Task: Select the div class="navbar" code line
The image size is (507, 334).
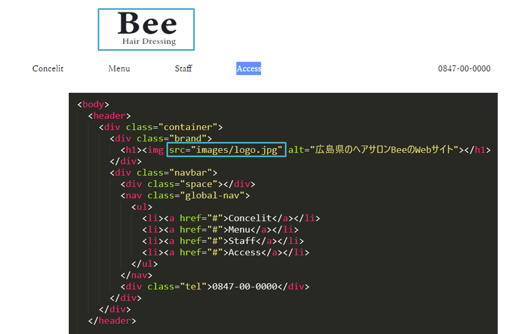Action: pyautogui.click(x=163, y=172)
